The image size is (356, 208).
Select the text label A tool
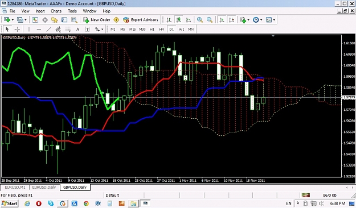pyautogui.click(x=77, y=29)
